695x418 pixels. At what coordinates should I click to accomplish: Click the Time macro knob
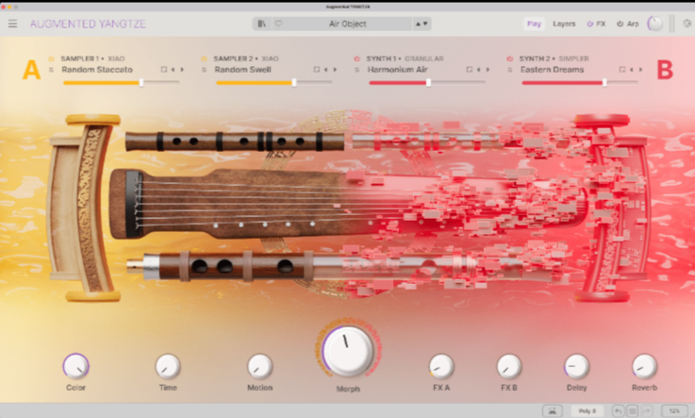pyautogui.click(x=168, y=366)
